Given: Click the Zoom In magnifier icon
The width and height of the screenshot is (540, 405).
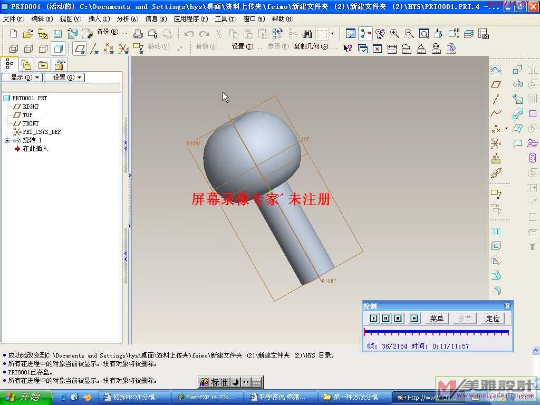Looking at the screenshot, I should (394, 34).
